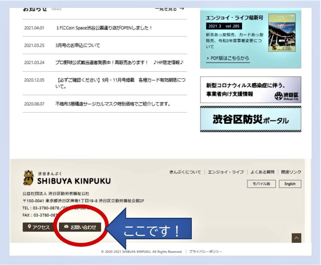Screen dimensions: 321x265
Task: Open エンジョイ・ライフ footer link
Action: (x=226, y=172)
